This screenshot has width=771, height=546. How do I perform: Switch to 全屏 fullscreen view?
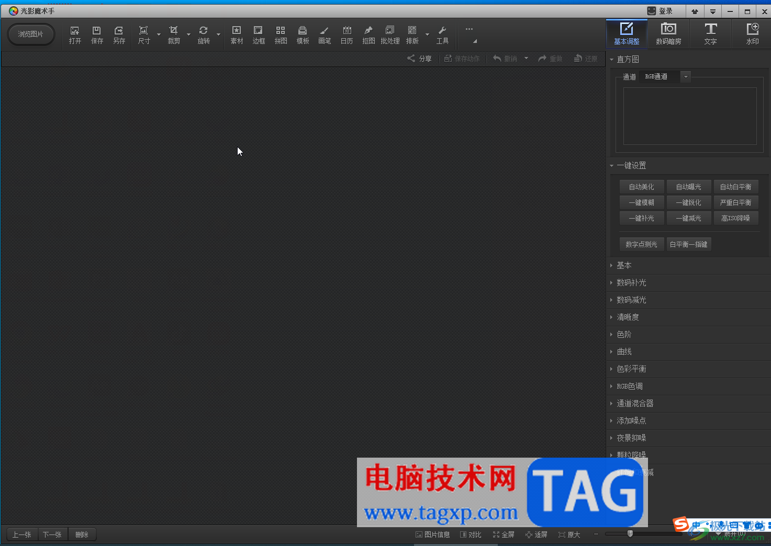click(x=504, y=534)
